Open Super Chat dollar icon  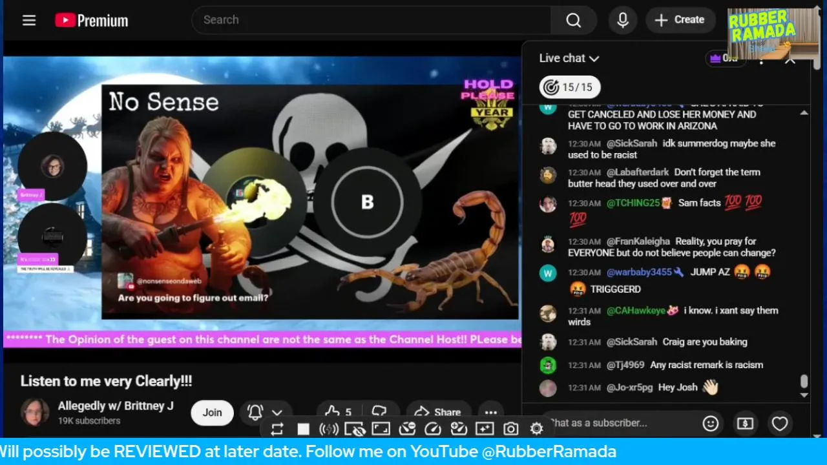[745, 424]
